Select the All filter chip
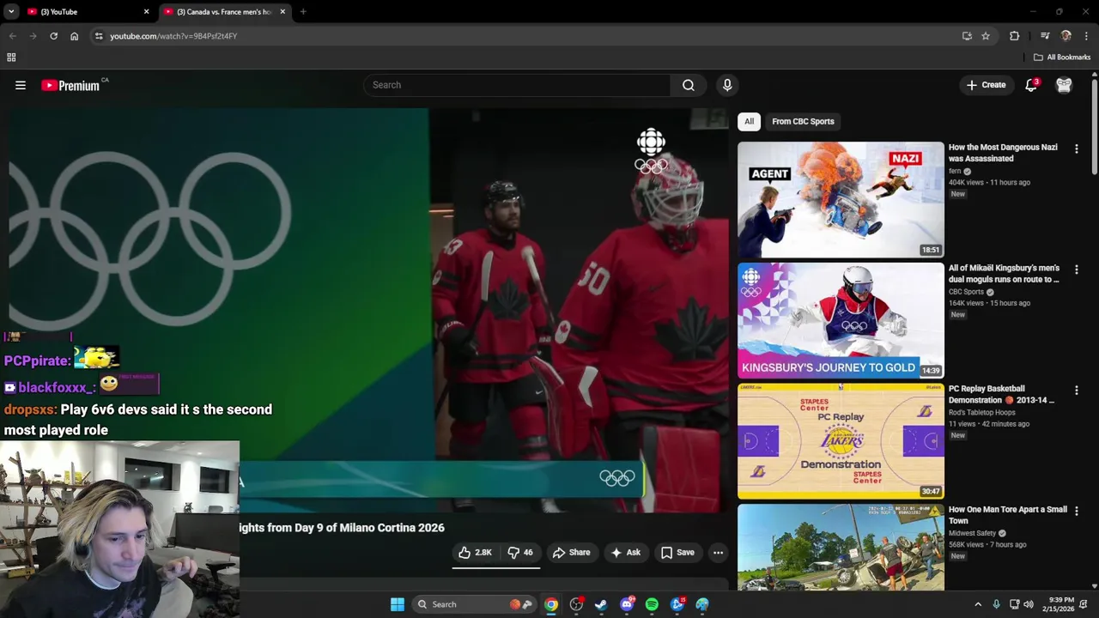This screenshot has width=1099, height=618. pos(750,121)
